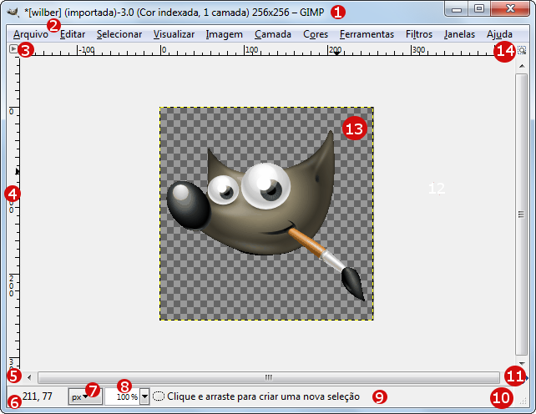Click the vertical scrollbar thumb

pyautogui.click(x=522, y=215)
